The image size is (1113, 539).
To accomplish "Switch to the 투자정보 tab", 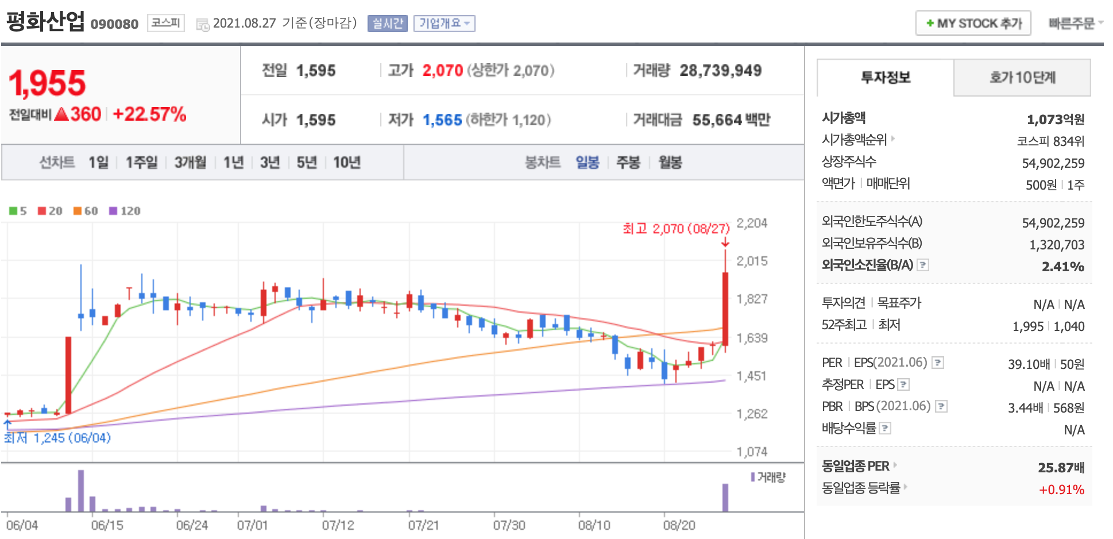I will [x=885, y=78].
